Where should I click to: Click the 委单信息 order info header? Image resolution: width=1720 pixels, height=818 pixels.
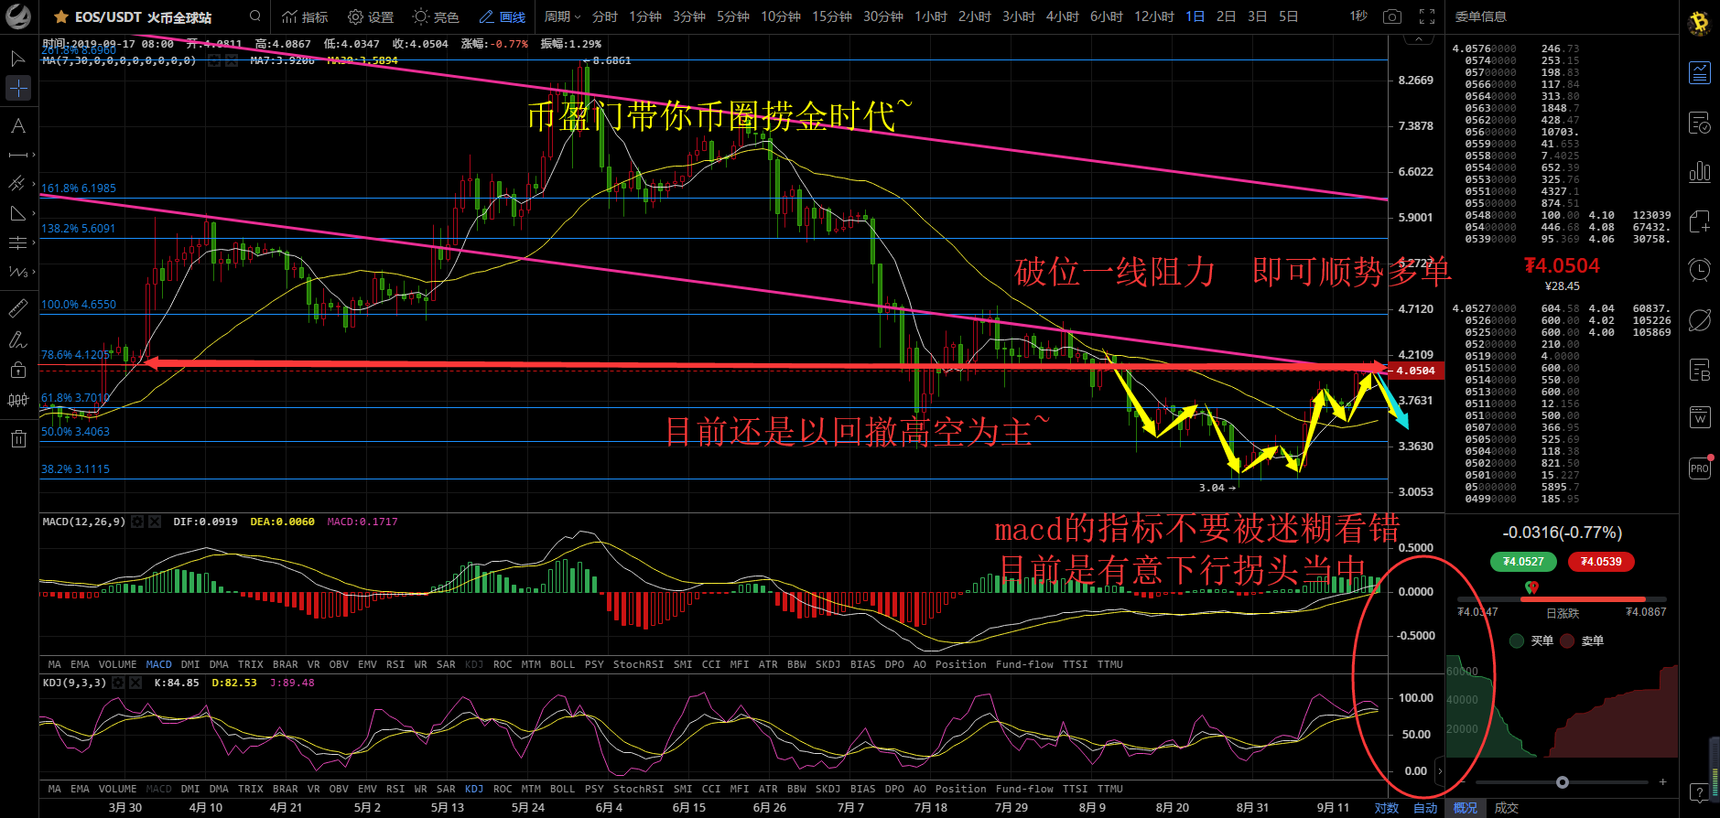coord(1481,16)
